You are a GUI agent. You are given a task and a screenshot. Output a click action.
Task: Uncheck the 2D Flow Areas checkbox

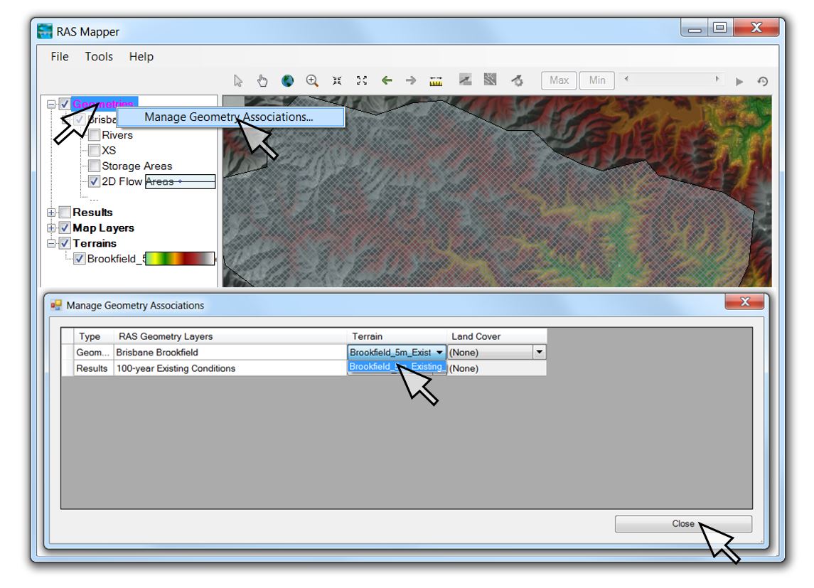[x=94, y=181]
